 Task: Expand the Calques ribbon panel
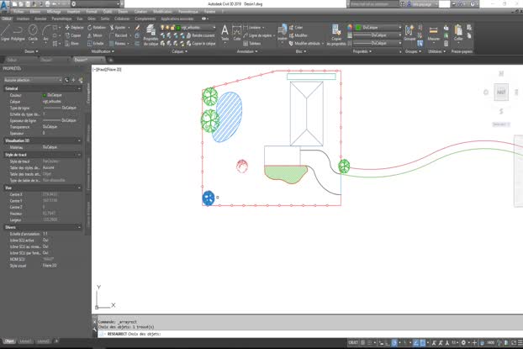(179, 51)
